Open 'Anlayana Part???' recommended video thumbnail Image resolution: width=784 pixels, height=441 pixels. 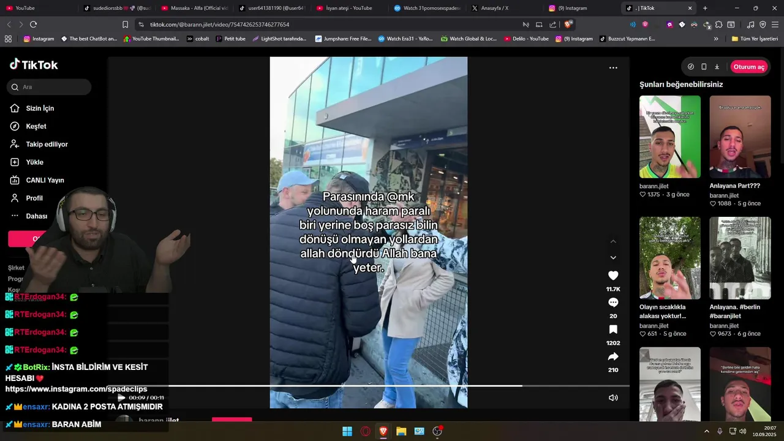(x=740, y=137)
